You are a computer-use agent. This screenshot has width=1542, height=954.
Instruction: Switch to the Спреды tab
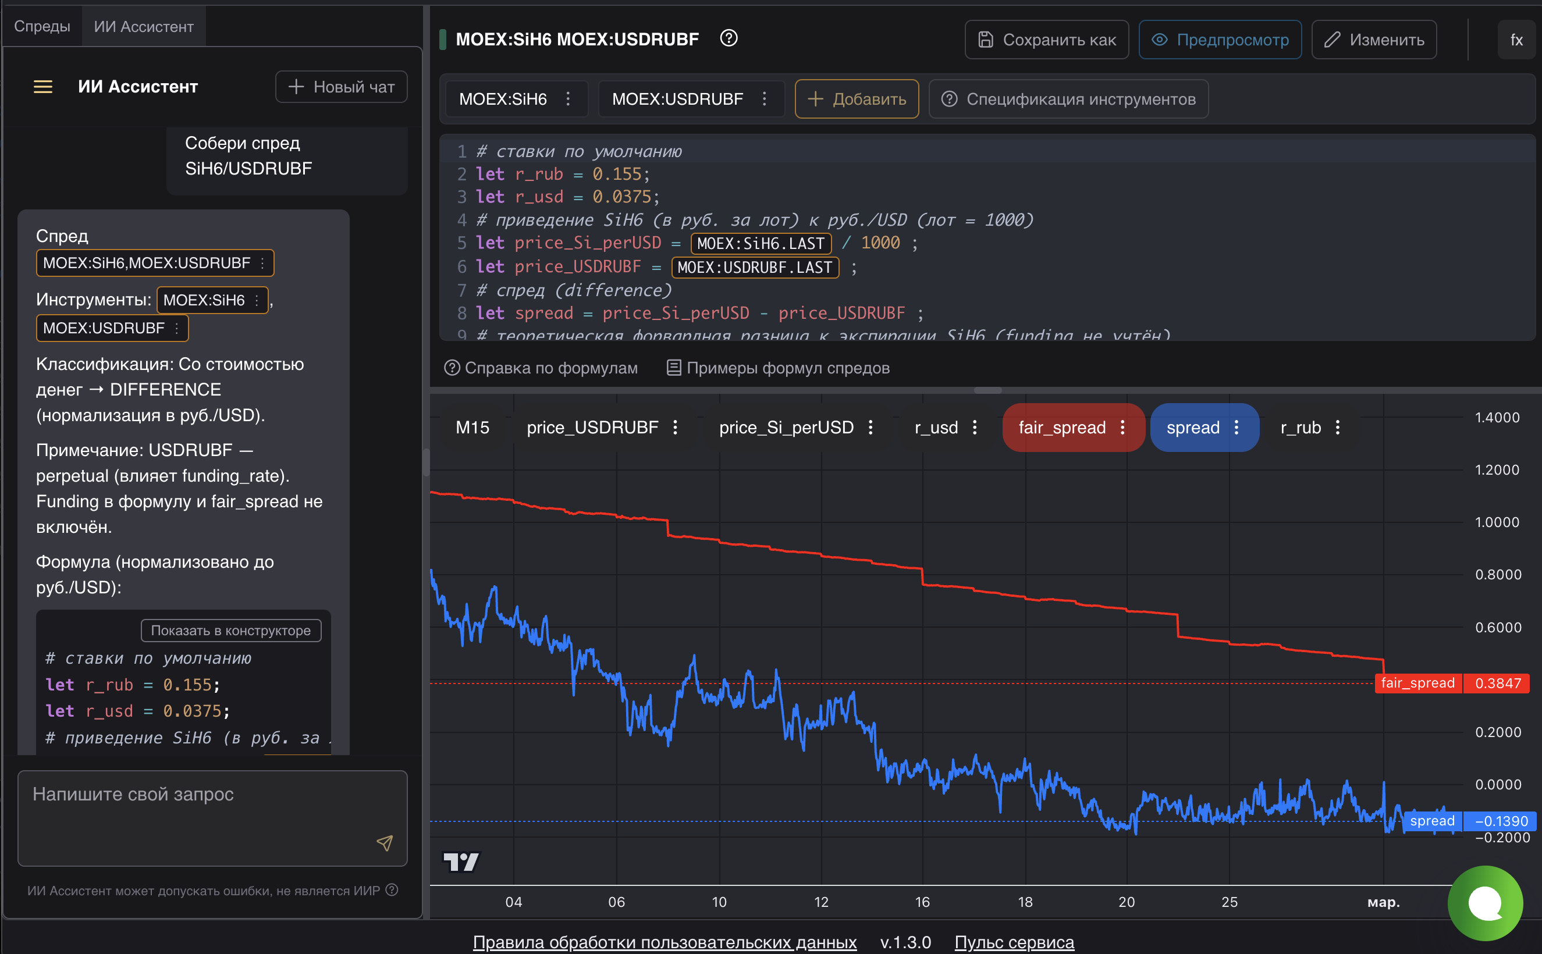pyautogui.click(x=42, y=27)
